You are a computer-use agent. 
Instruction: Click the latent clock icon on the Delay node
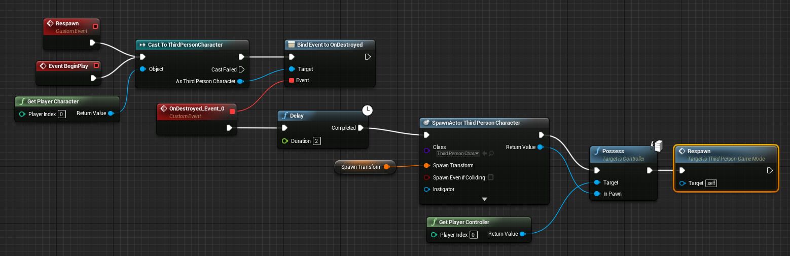click(368, 110)
